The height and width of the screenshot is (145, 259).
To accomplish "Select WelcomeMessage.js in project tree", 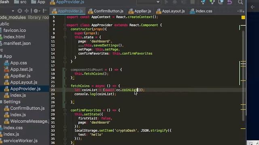I will (30, 121).
